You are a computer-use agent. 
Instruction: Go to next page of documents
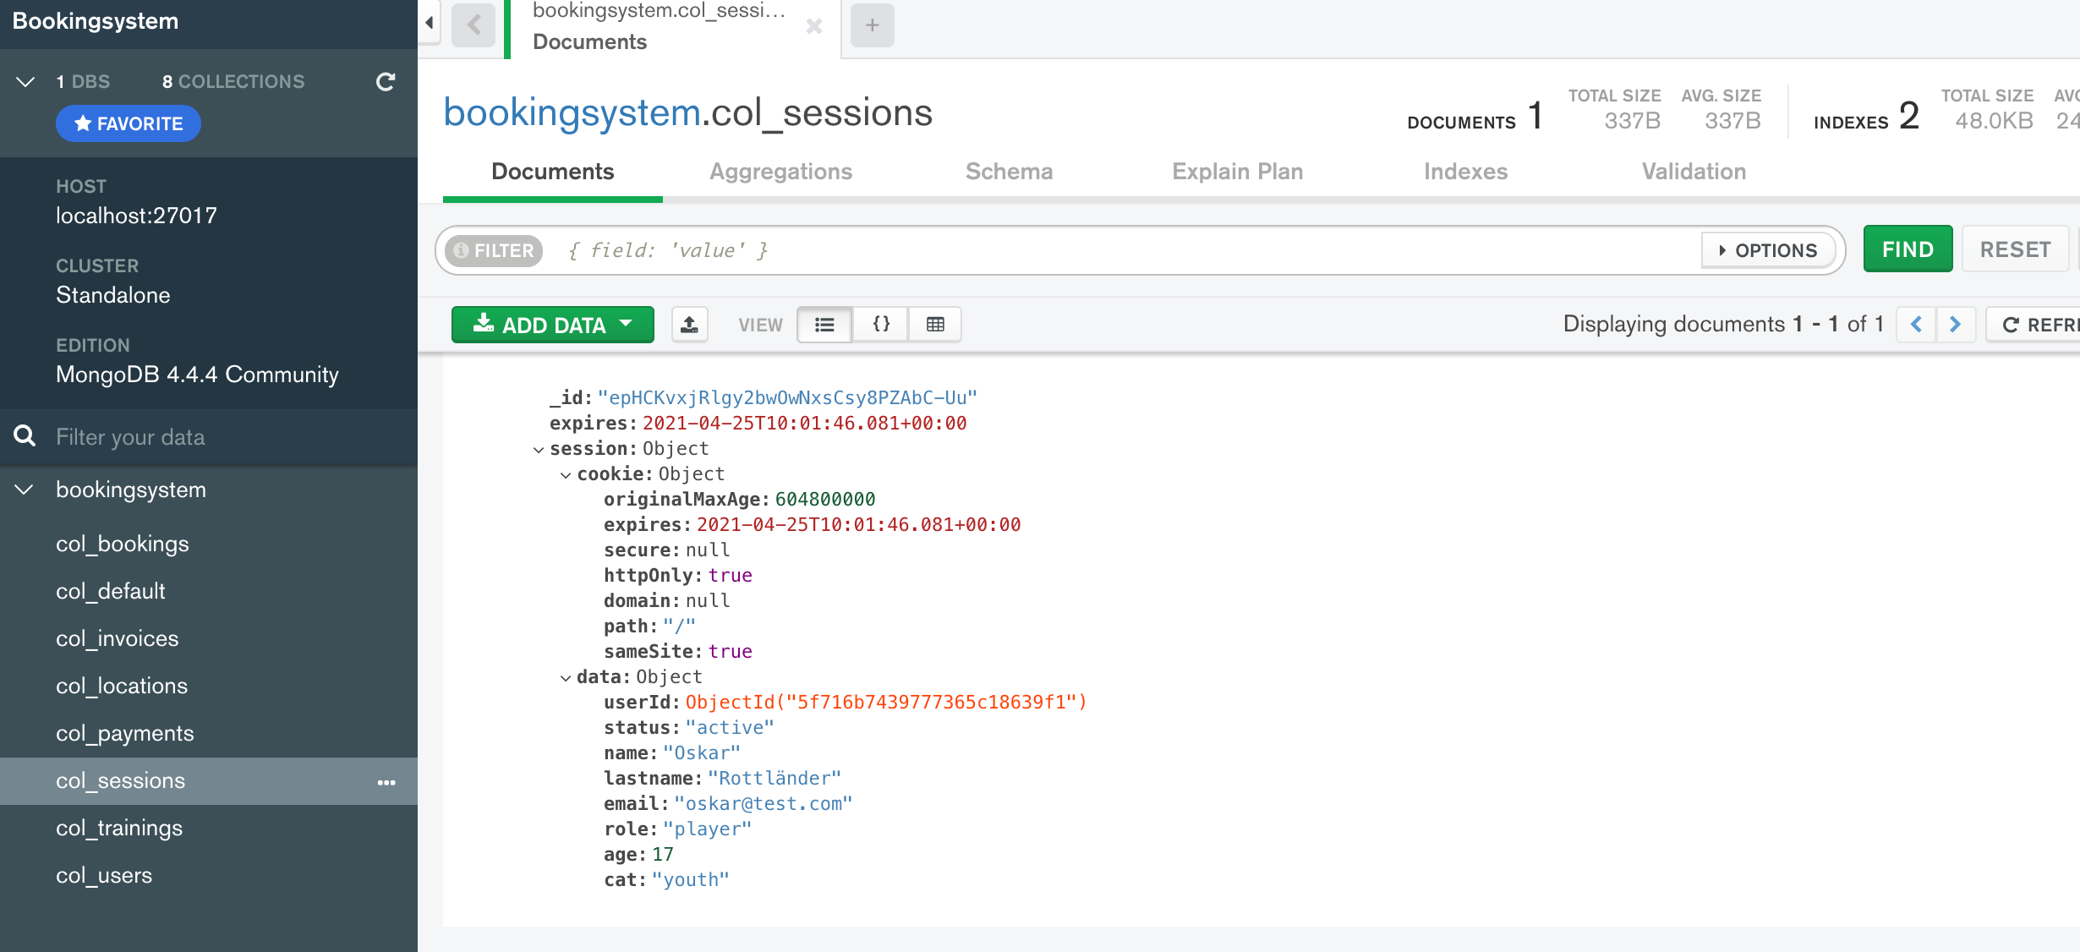click(1955, 325)
